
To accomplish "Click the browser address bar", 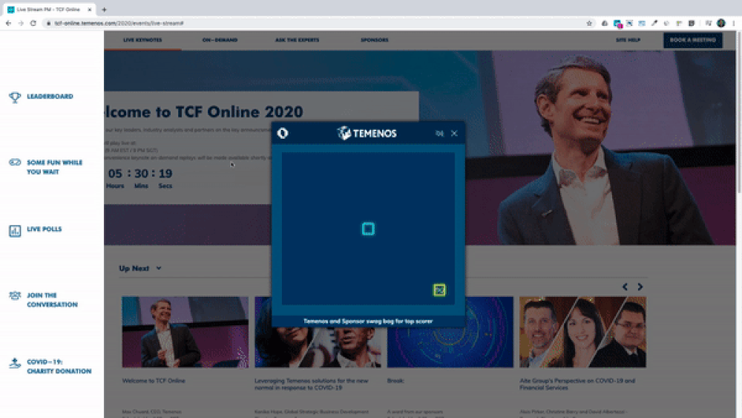I will pyautogui.click(x=297, y=23).
